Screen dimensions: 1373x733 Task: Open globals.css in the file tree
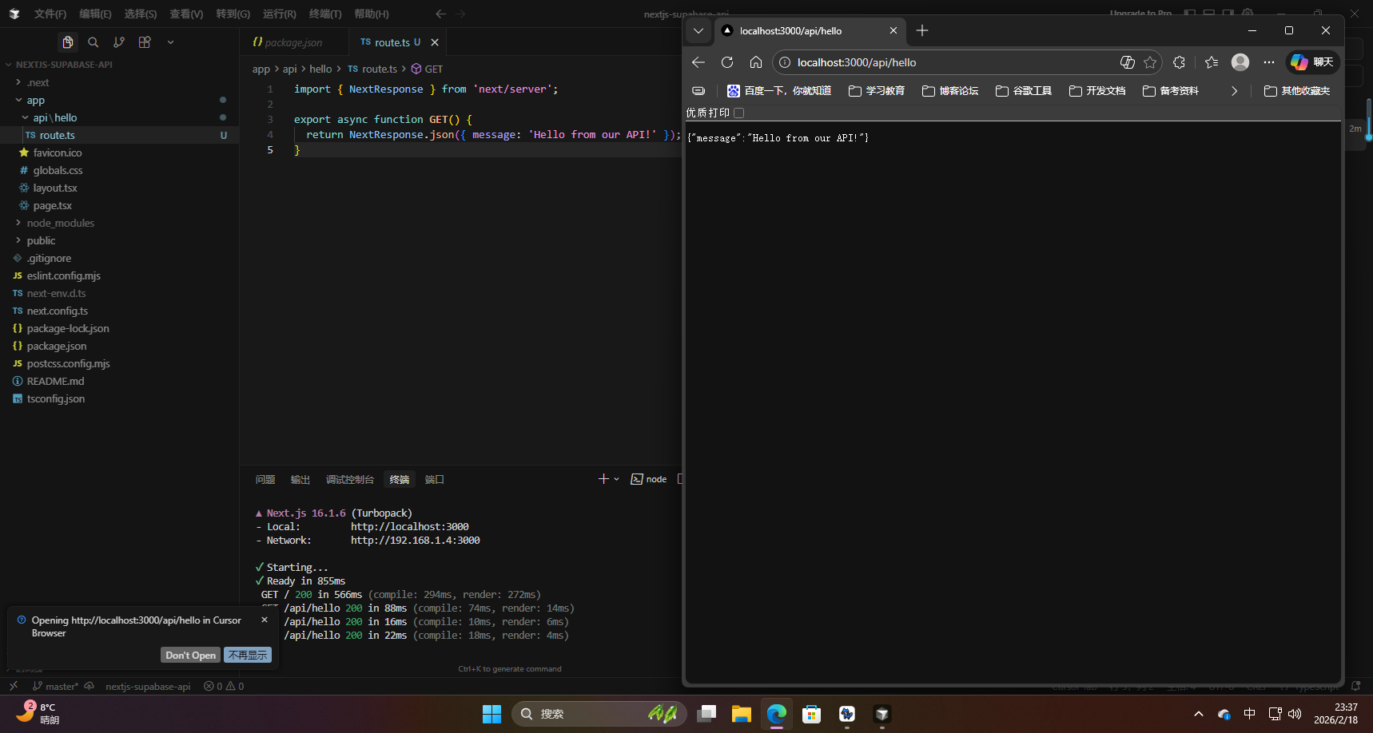[x=58, y=170]
